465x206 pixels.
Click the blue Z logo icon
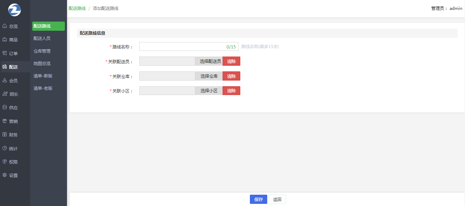coord(15,10)
